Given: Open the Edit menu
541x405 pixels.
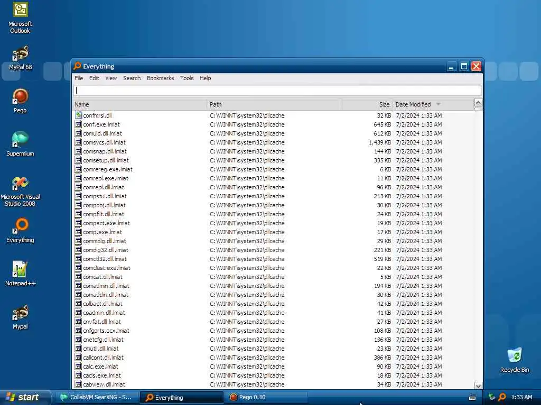Looking at the screenshot, I should (94, 78).
